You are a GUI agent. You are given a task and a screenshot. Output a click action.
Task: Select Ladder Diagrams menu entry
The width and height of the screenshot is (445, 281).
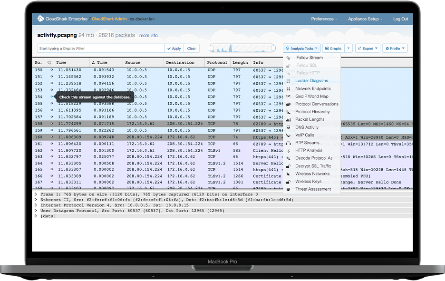311,81
